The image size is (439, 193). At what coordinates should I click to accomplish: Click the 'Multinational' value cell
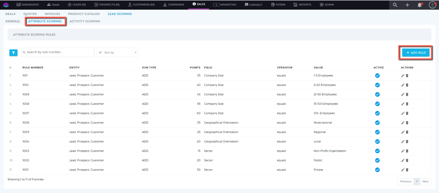(x=323, y=123)
